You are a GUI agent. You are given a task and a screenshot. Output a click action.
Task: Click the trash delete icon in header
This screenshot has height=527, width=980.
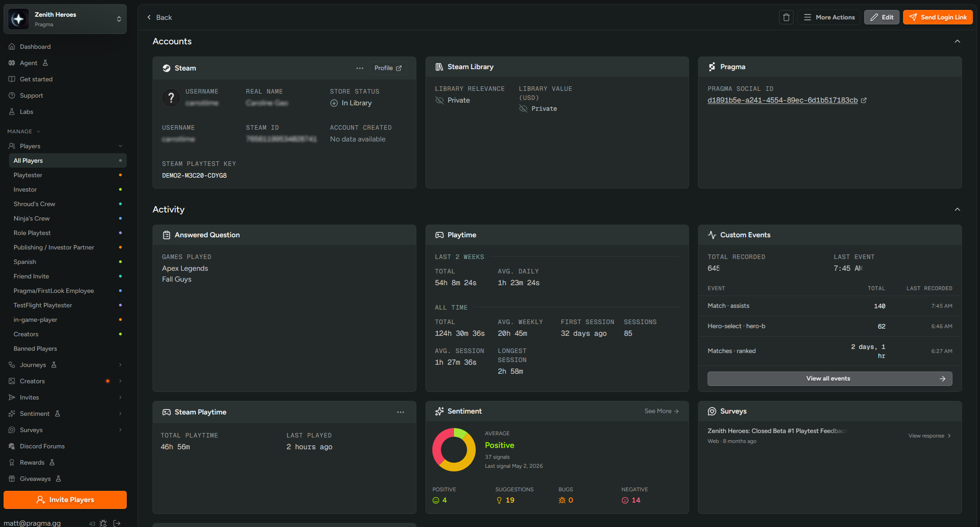786,17
